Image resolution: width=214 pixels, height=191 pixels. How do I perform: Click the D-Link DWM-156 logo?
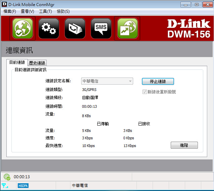(189, 29)
